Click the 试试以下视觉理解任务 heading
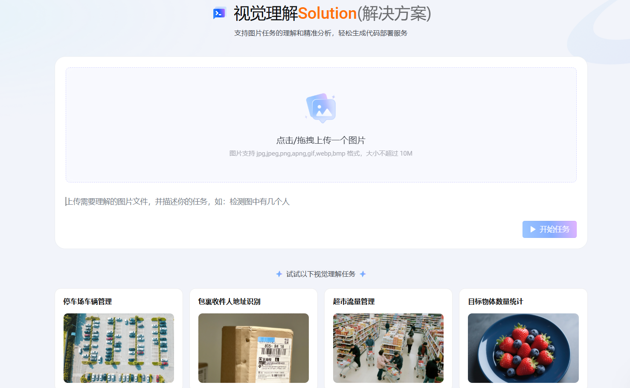 pos(321,274)
